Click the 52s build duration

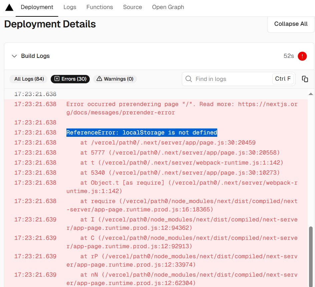click(x=289, y=56)
